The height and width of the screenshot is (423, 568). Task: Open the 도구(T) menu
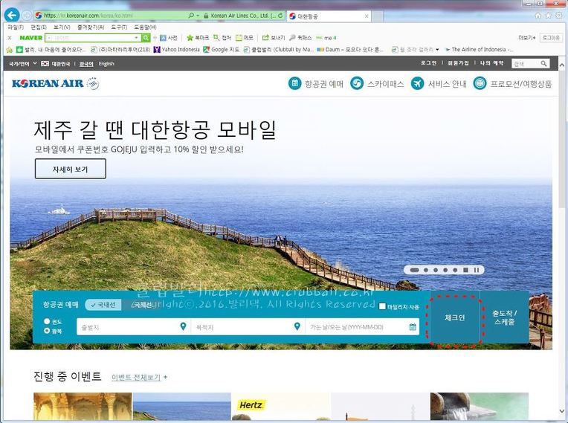point(119,28)
